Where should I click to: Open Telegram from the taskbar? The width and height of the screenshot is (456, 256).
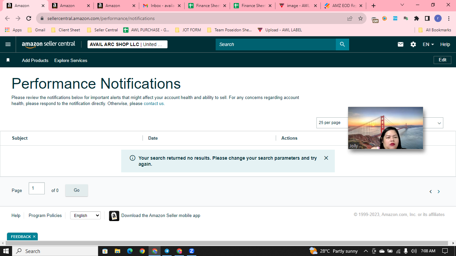(x=167, y=251)
